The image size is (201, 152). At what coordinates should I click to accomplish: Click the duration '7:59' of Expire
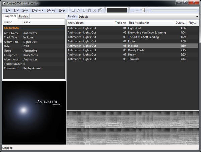pos(183,41)
